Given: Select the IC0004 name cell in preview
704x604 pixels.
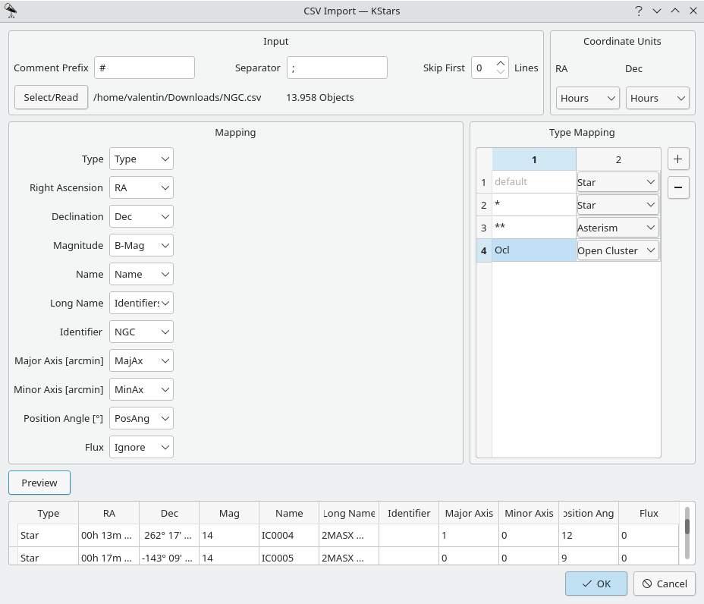Looking at the screenshot, I should pyautogui.click(x=288, y=536).
